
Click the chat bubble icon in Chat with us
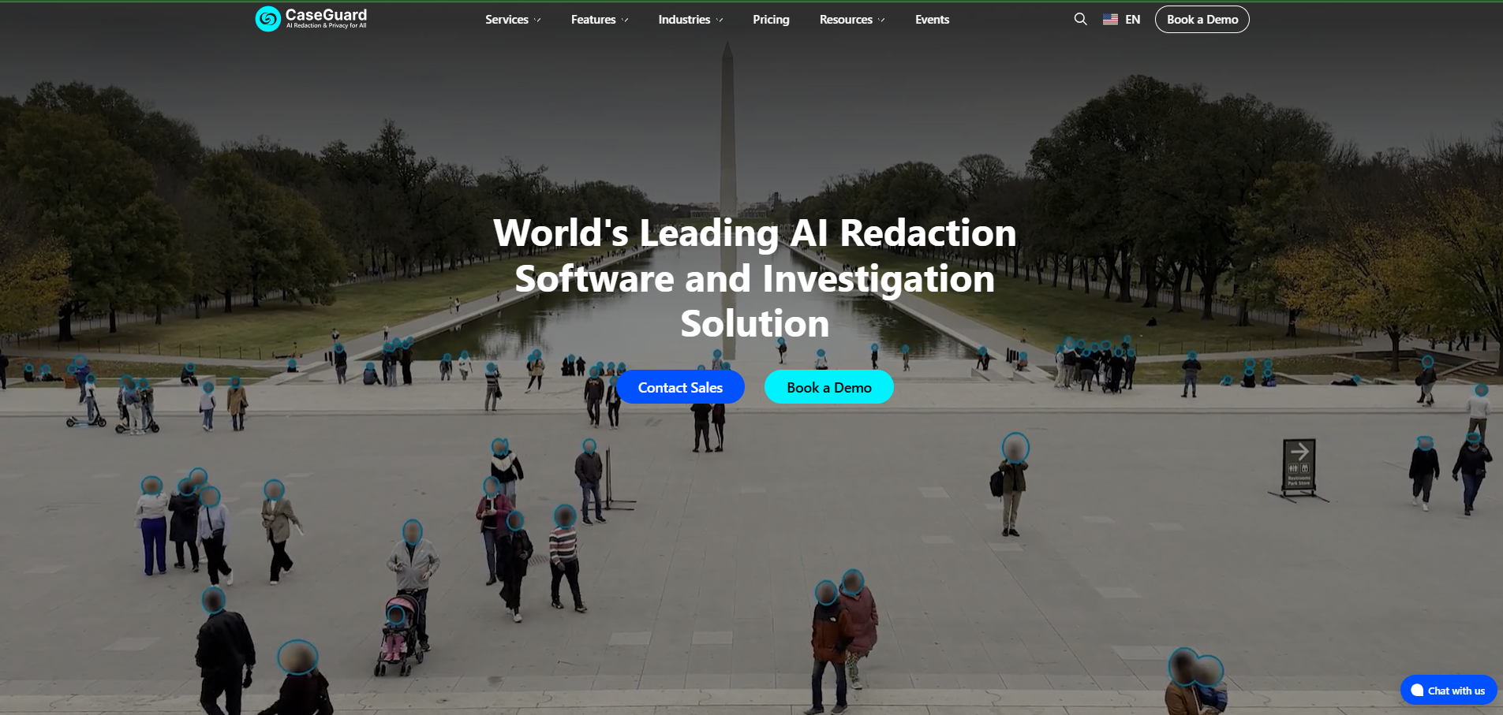pyautogui.click(x=1417, y=691)
